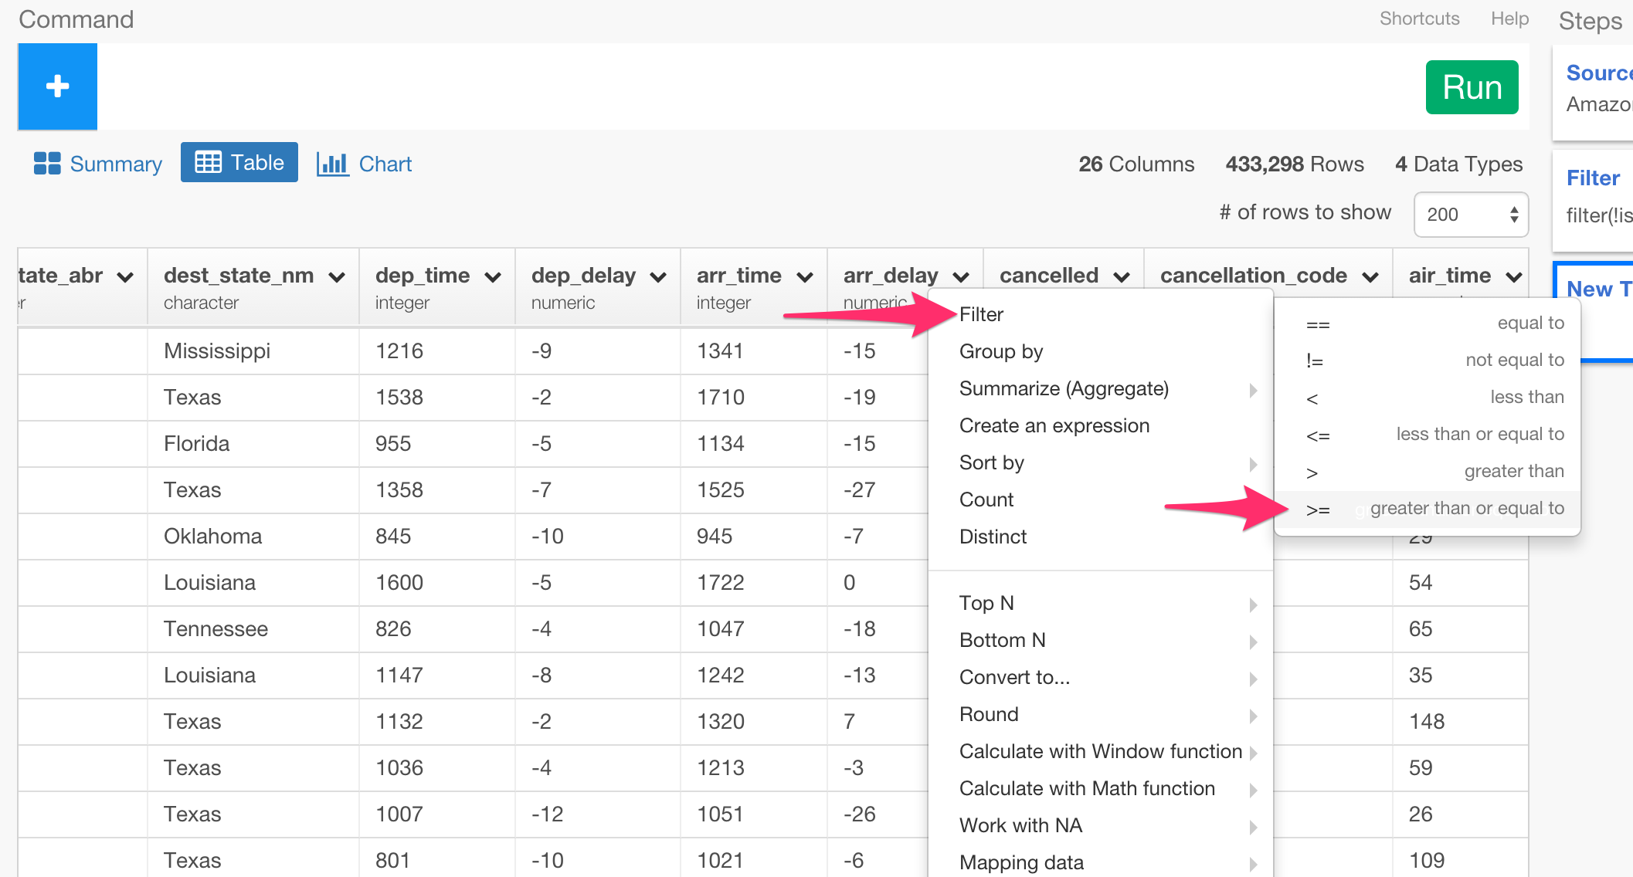Expand the Convert to... submenu arrow
Image resolution: width=1633 pixels, height=877 pixels.
[1253, 679]
